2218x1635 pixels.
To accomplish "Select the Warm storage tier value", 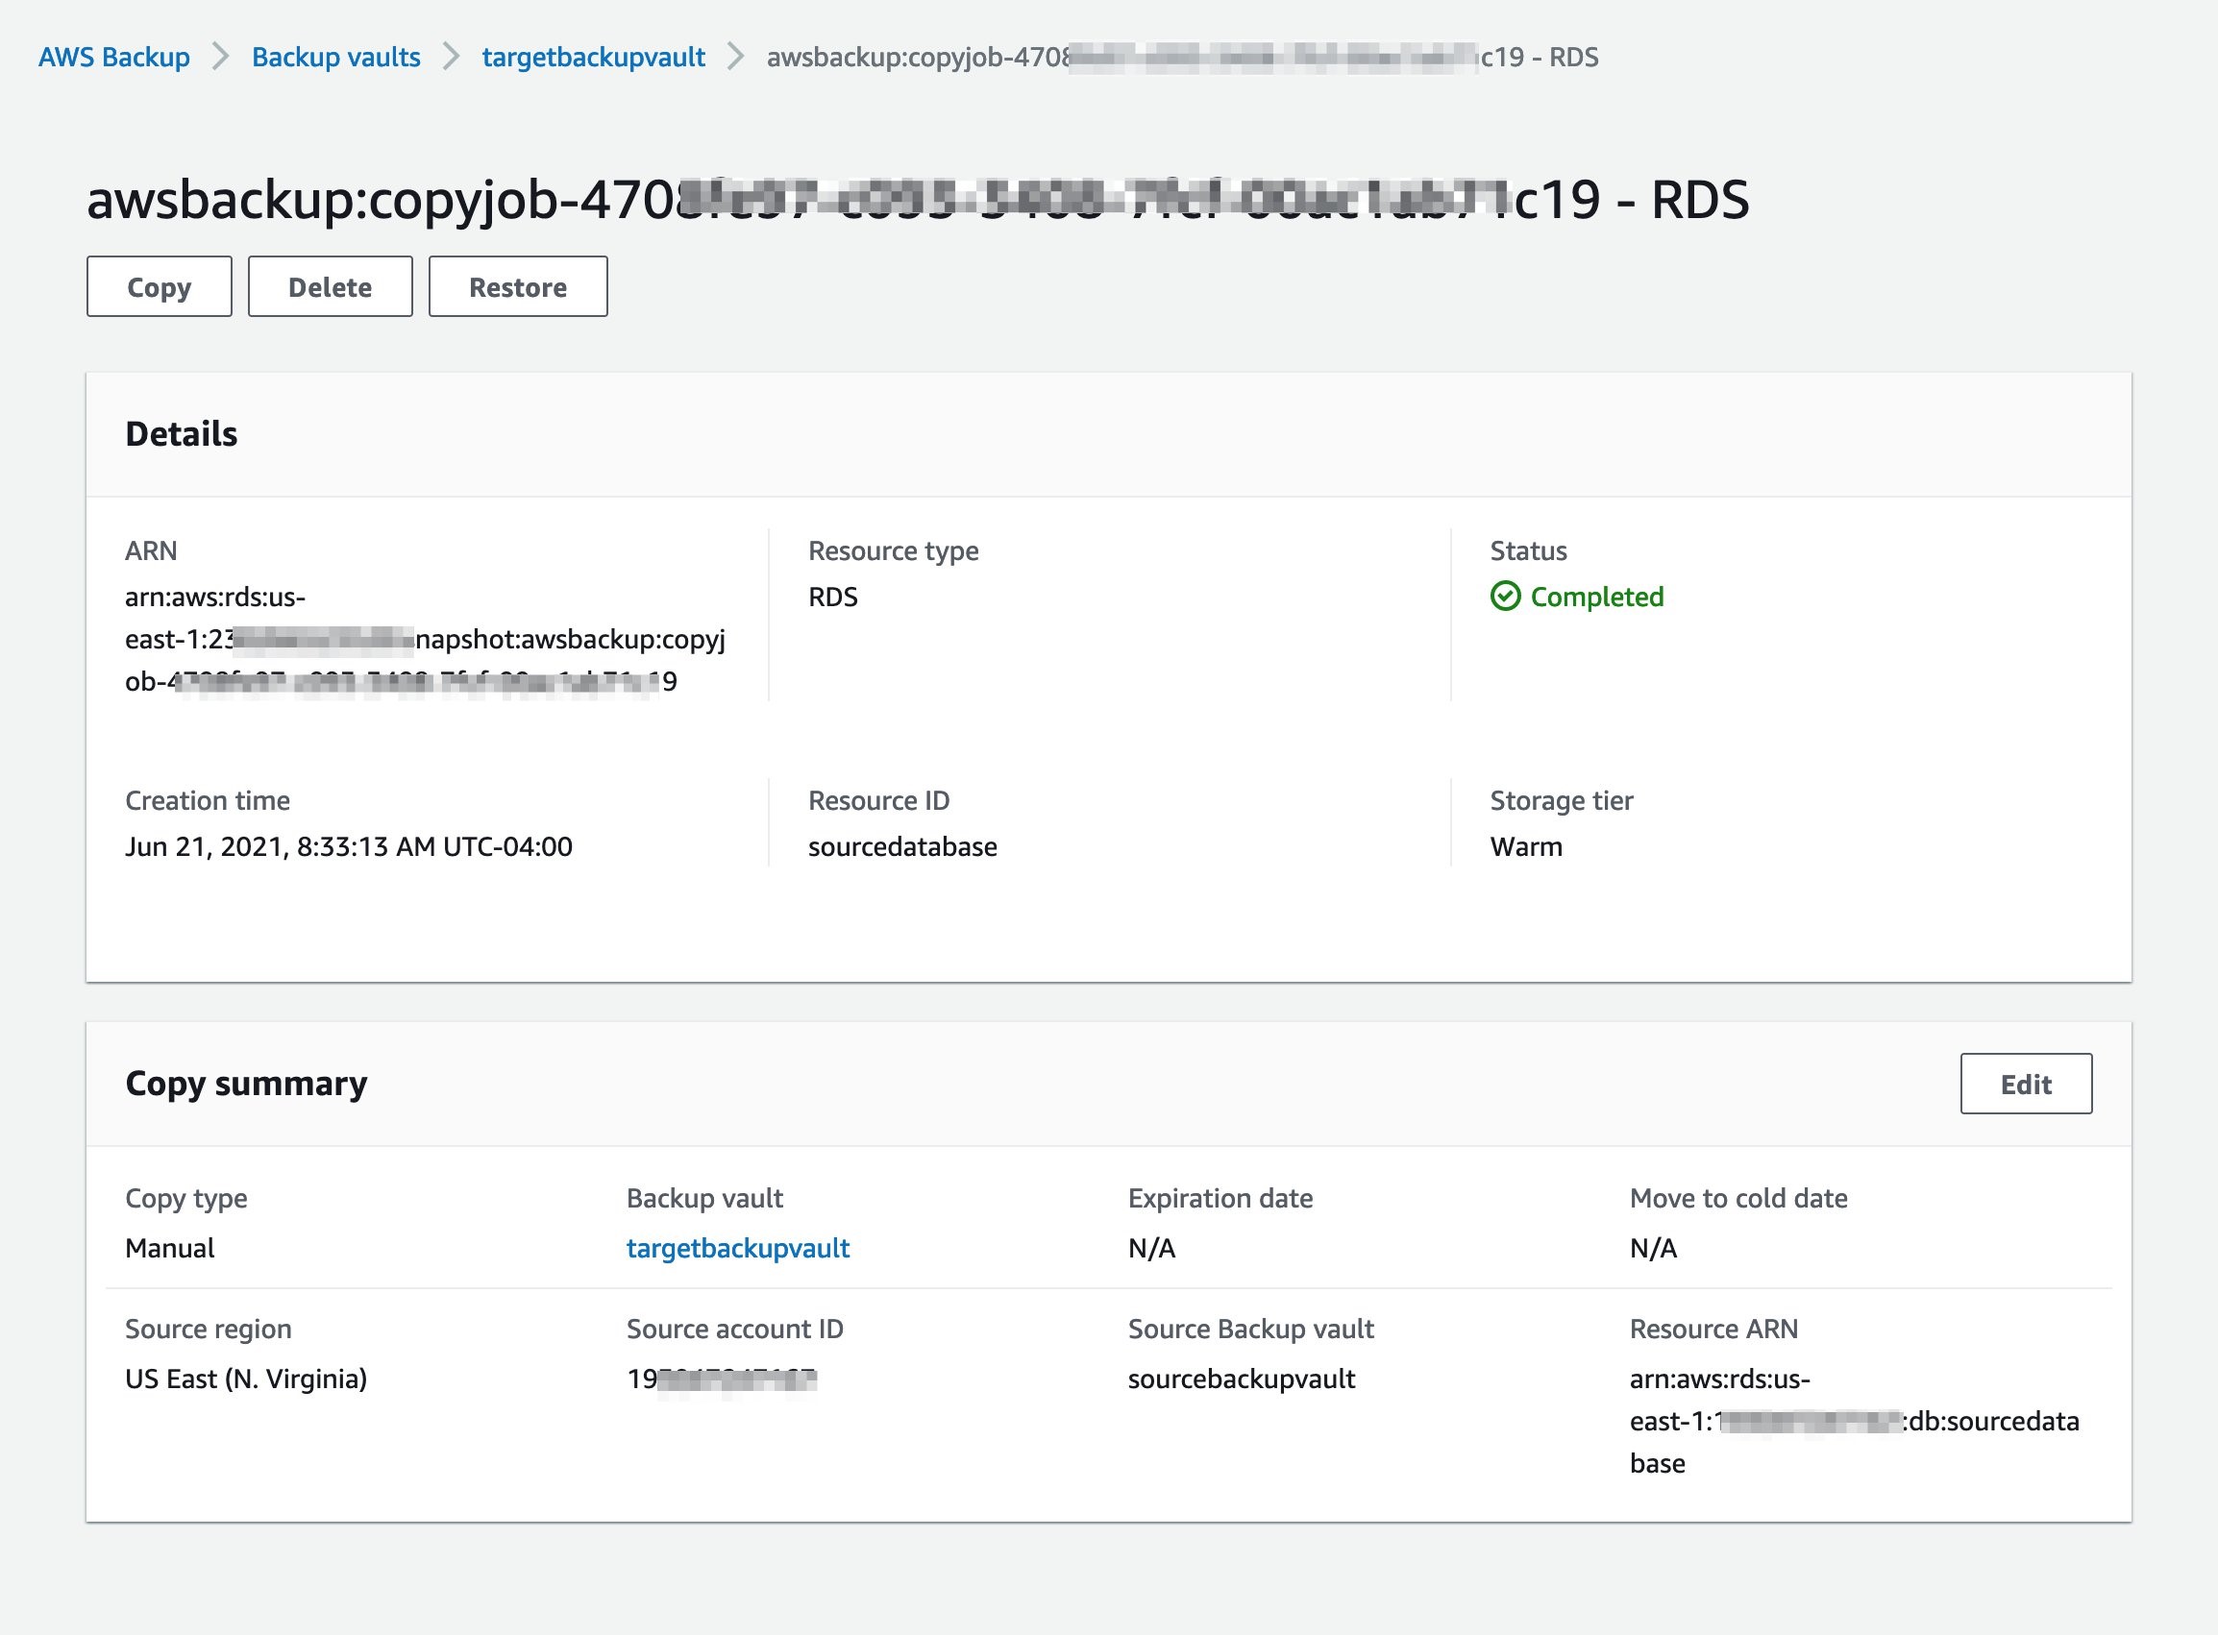I will click(x=1526, y=847).
